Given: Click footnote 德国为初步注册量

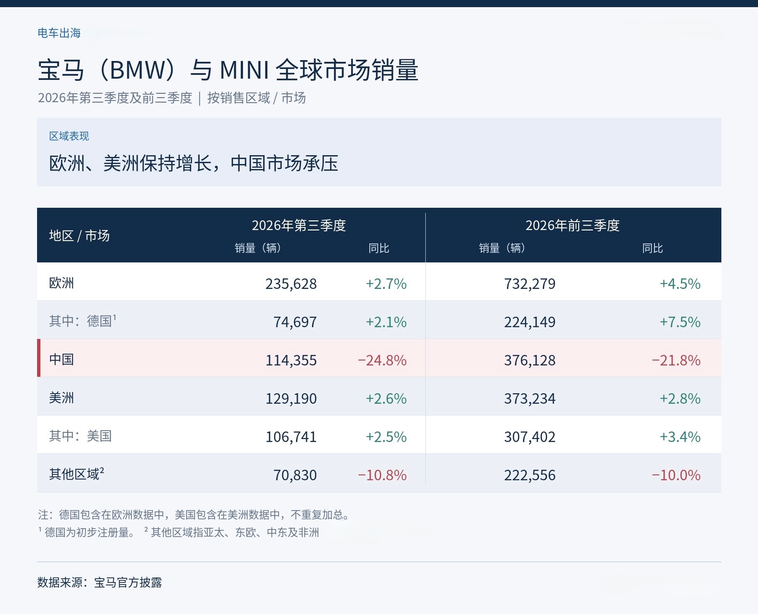Looking at the screenshot, I should click(88, 532).
